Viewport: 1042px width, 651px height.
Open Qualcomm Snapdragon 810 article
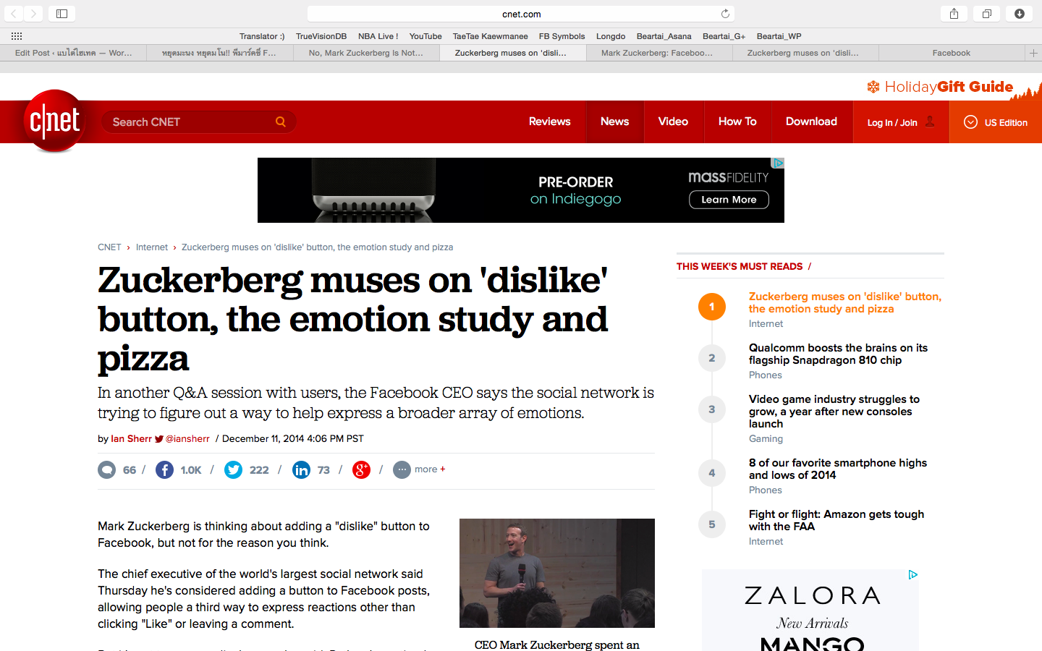click(838, 354)
